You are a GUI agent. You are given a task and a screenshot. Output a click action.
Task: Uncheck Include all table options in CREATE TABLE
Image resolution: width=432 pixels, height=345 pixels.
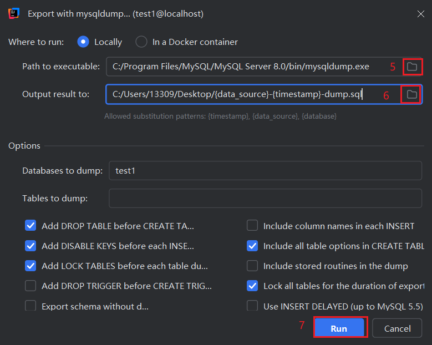coord(252,246)
